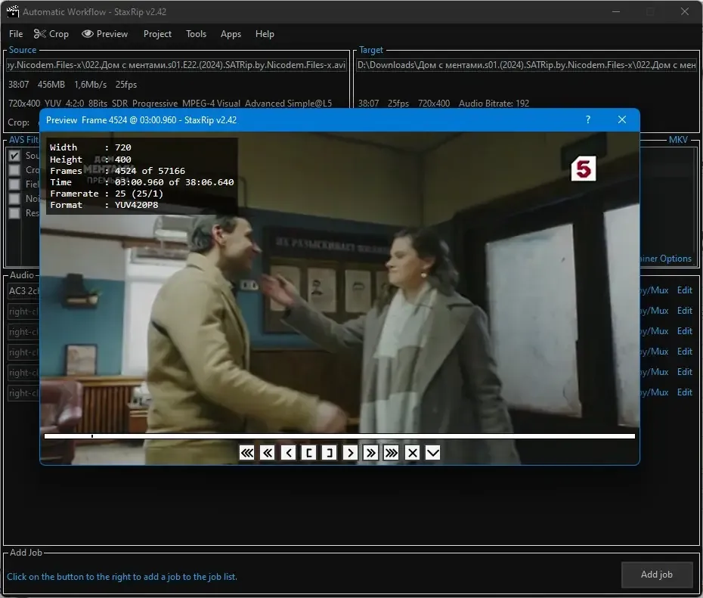
Task: Click the Add job button
Action: point(657,575)
